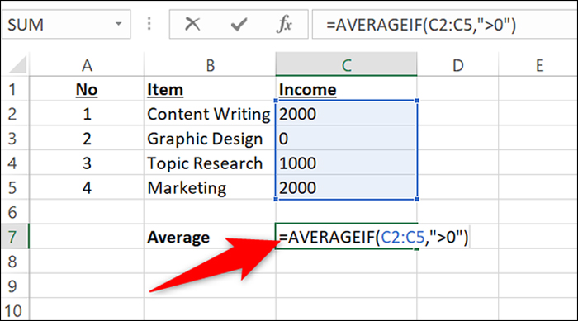Expand the Name Box dropdown arrow
Image resolution: width=578 pixels, height=321 pixels.
[118, 24]
